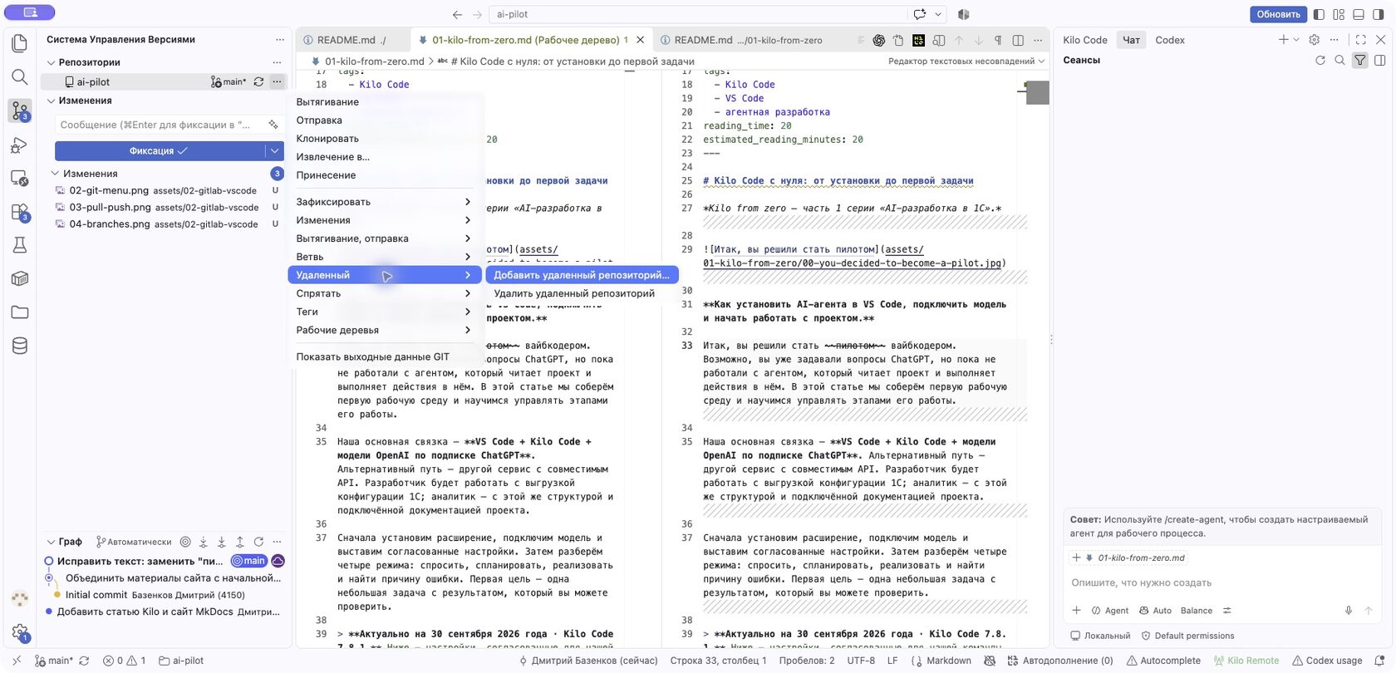Open the Agent mode selector in chat
Viewport: 1396px width, 673px height.
pyautogui.click(x=1109, y=611)
